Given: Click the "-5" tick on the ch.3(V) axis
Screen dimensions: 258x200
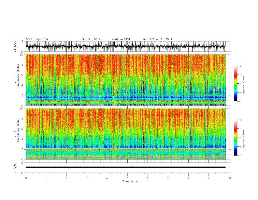Looking at the screenshot, I should [22, 173].
